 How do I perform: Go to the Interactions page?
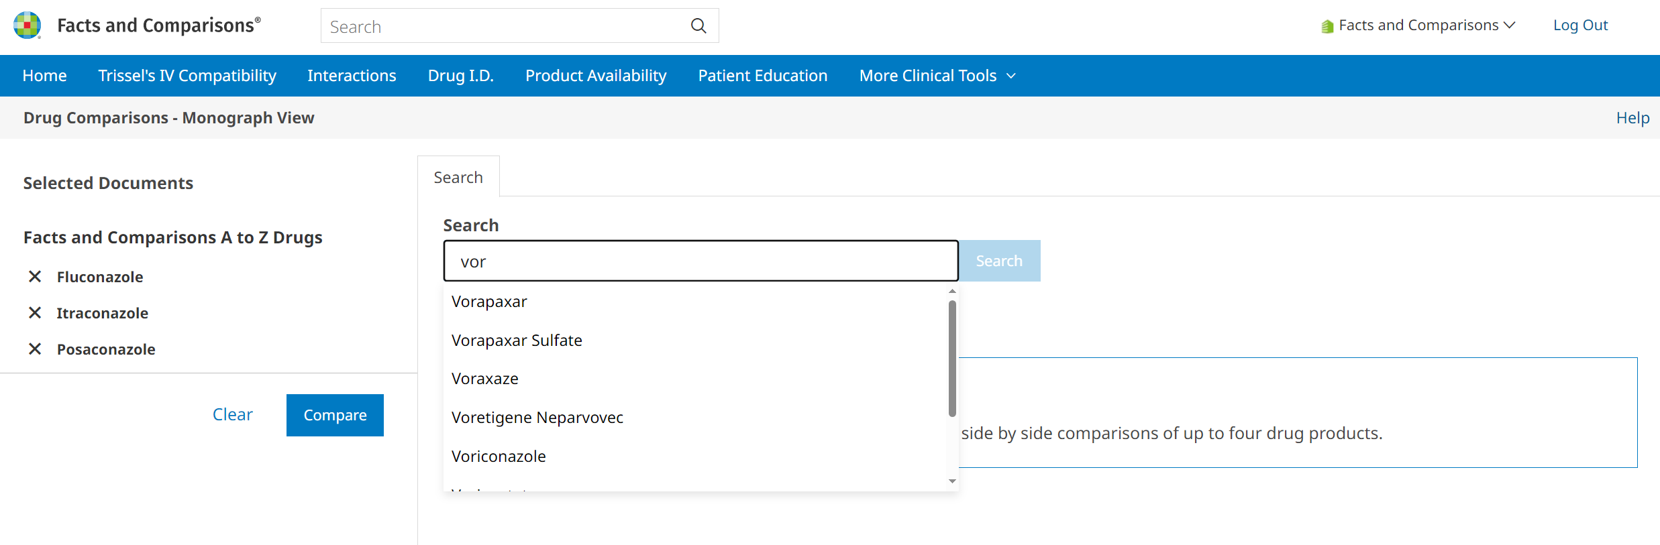pyautogui.click(x=352, y=76)
